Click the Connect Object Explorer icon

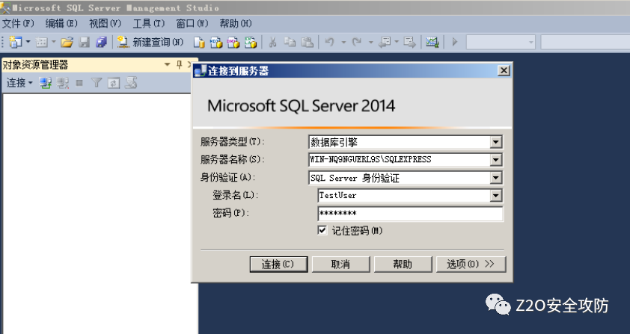click(45, 83)
